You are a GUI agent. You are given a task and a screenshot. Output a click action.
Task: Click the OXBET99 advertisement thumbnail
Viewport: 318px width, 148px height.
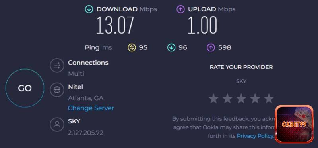tap(294, 124)
